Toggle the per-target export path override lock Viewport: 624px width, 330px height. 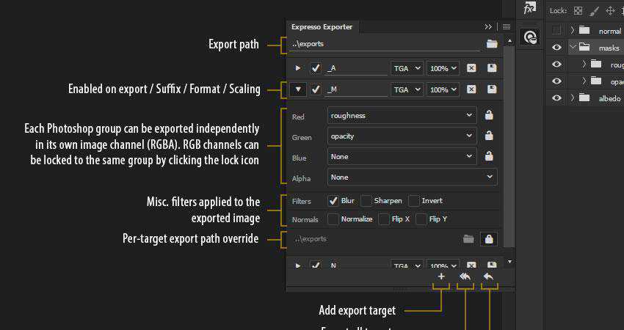489,238
